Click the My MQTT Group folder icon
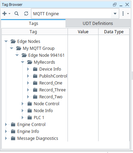 pos(19,48)
